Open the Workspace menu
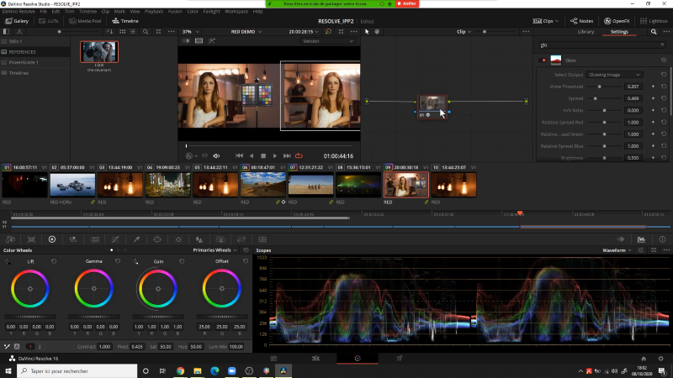 pyautogui.click(x=236, y=11)
